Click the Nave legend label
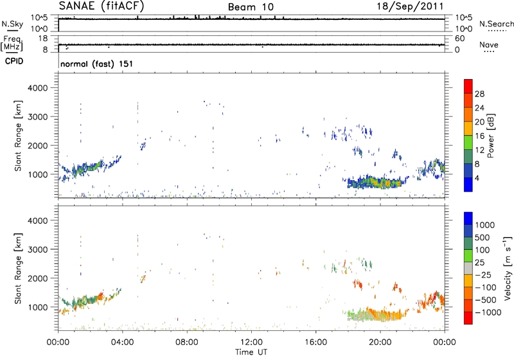The width and height of the screenshot is (514, 356). coord(488,44)
